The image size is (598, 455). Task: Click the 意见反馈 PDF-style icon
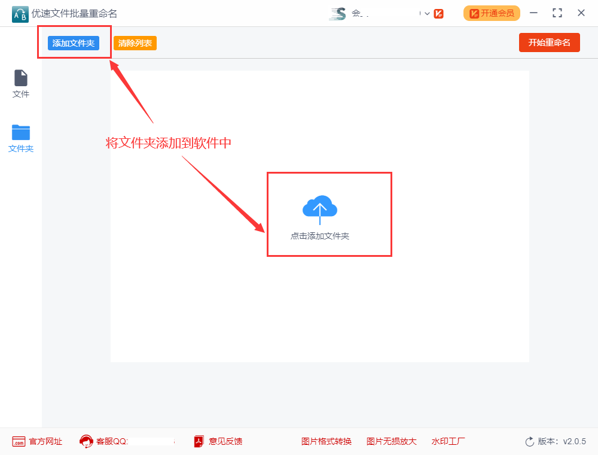point(197,441)
